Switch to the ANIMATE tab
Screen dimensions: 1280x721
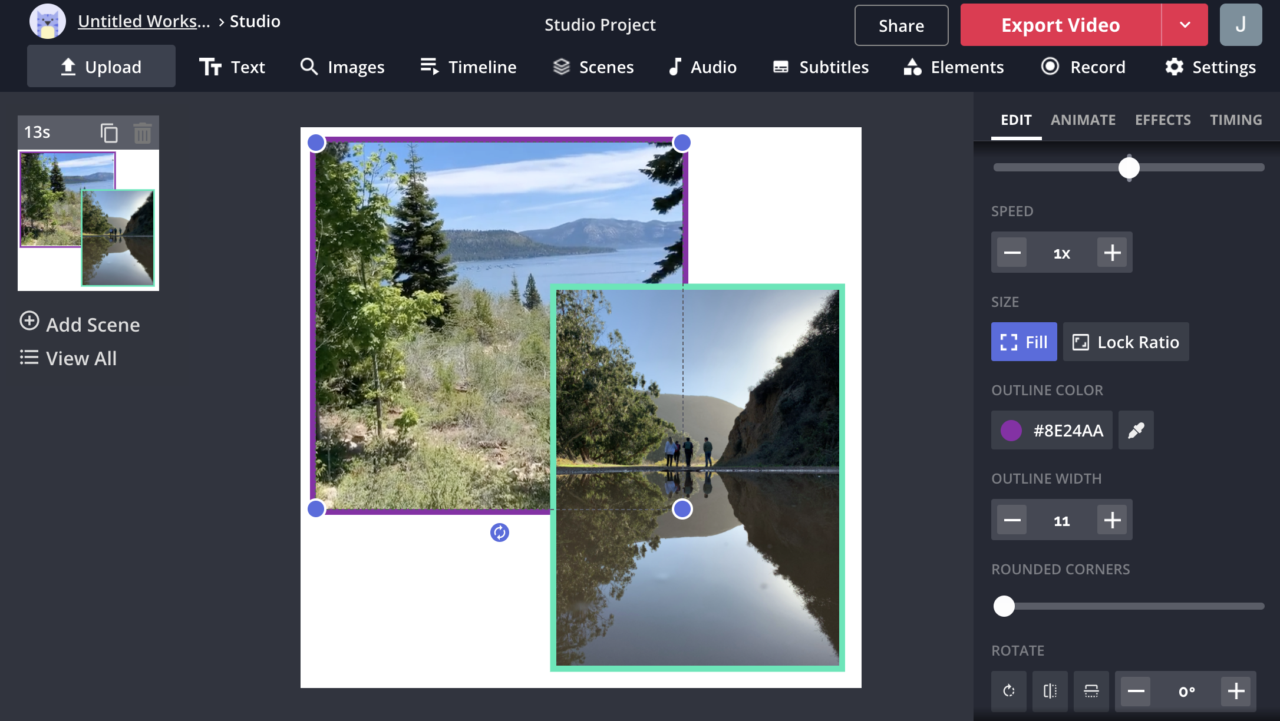pos(1083,120)
